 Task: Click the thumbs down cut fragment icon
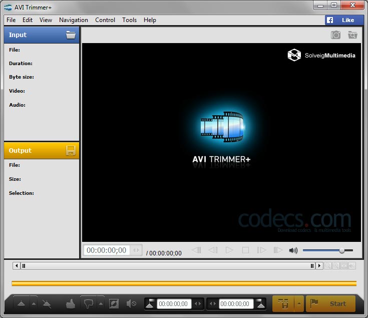[x=89, y=304]
